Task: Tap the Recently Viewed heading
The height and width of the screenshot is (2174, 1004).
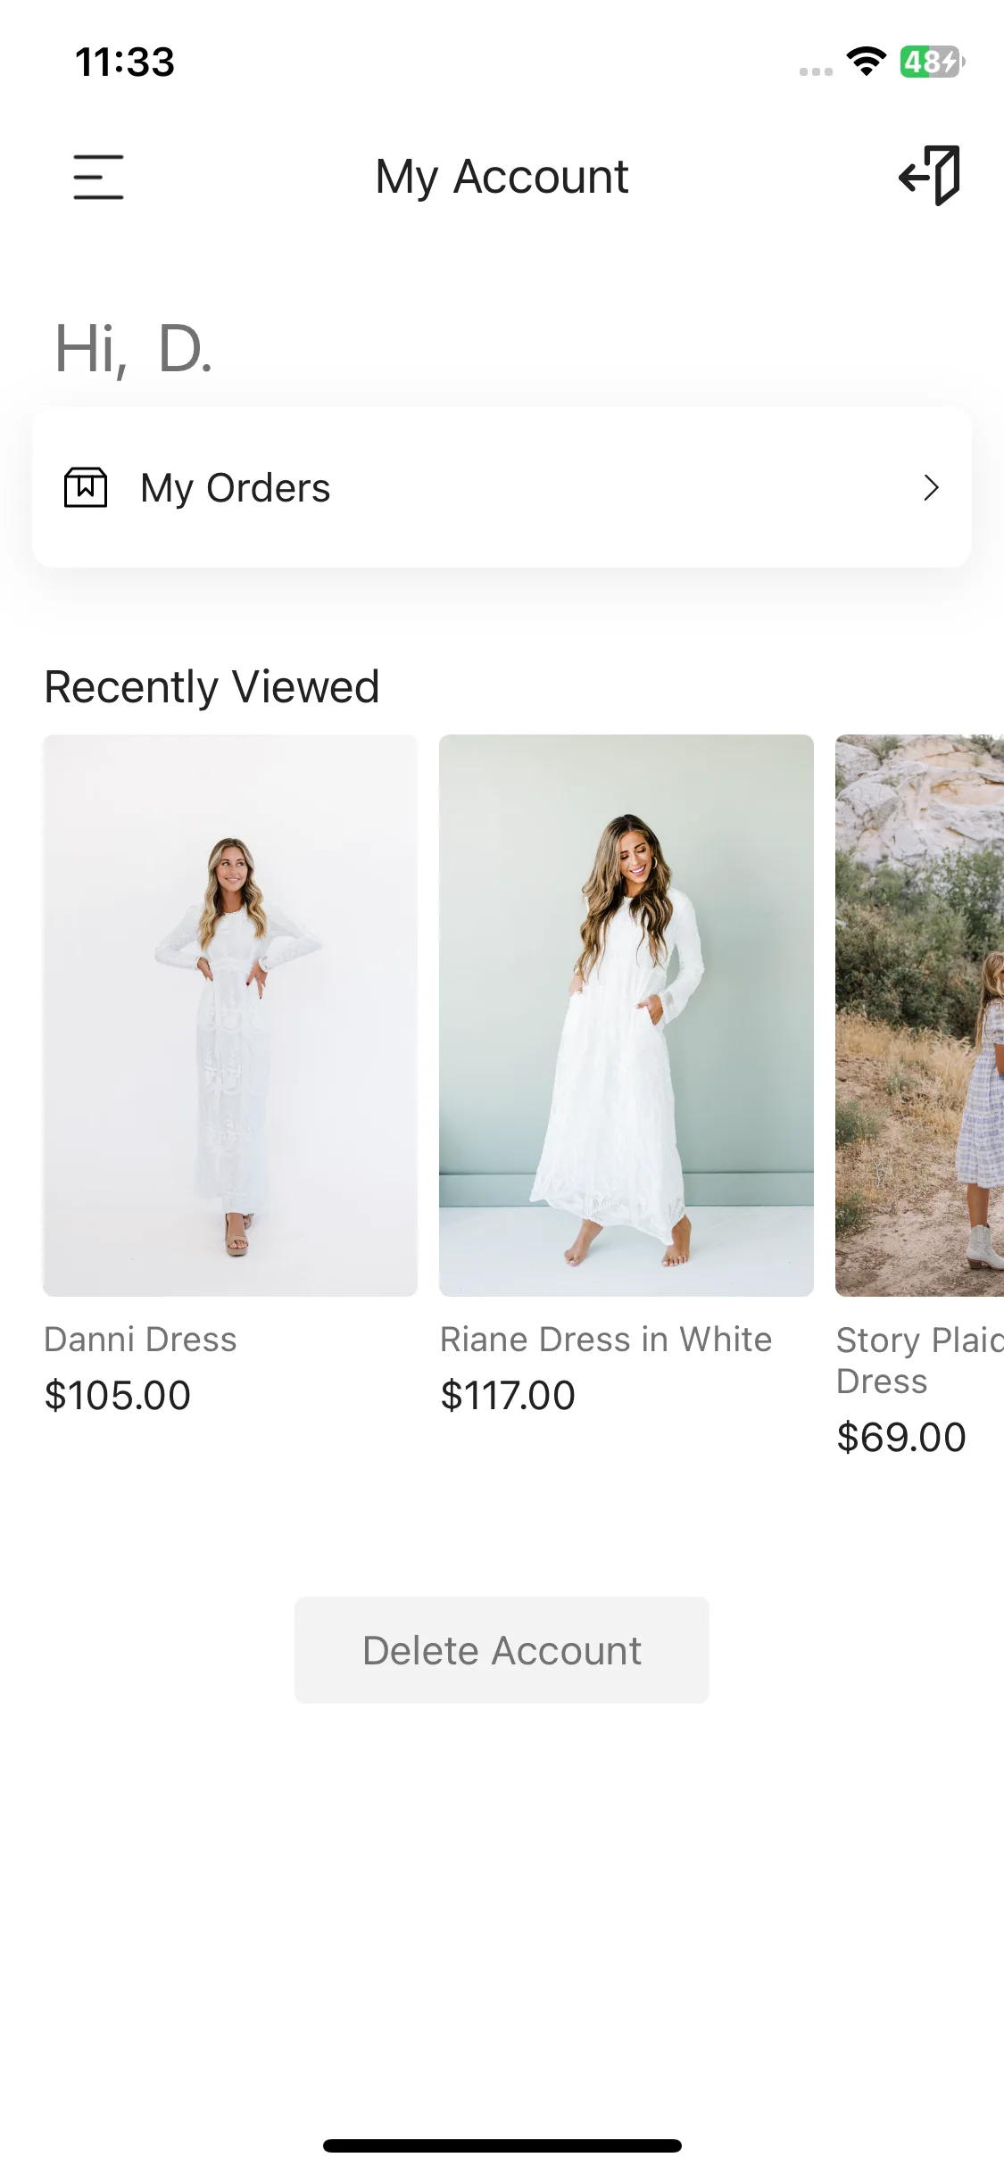Action: point(212,686)
